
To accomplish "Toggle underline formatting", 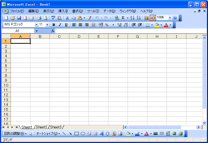I will tap(66, 25).
